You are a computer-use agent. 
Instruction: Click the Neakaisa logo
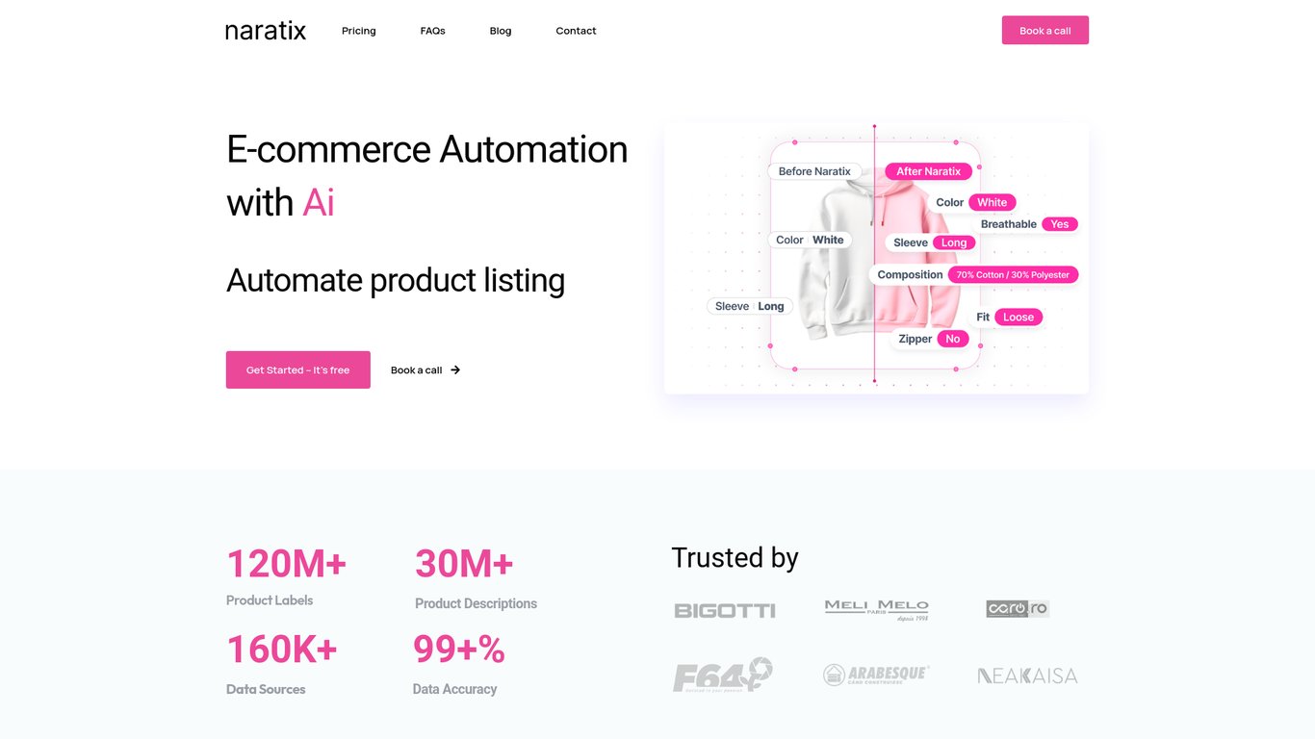coord(1027,675)
